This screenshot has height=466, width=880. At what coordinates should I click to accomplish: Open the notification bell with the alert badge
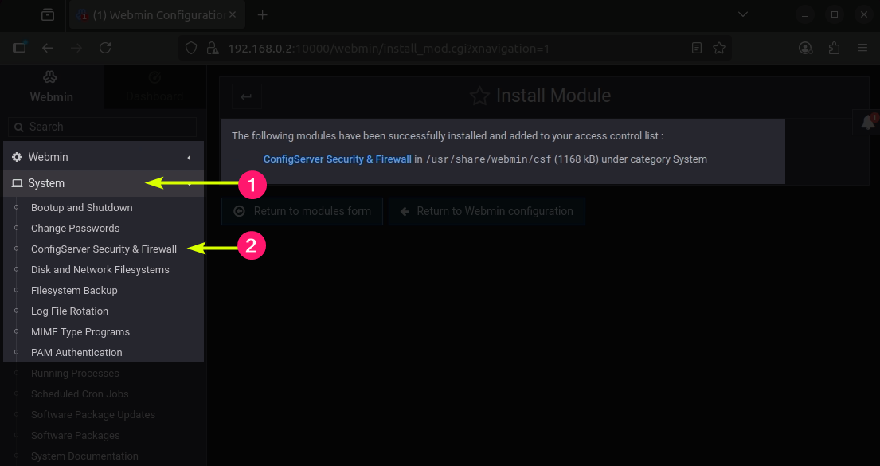pyautogui.click(x=866, y=122)
